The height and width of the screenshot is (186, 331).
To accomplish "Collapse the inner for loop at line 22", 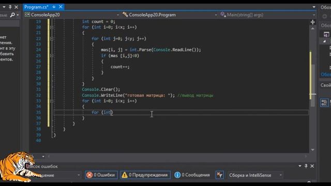I will click(x=52, y=39).
